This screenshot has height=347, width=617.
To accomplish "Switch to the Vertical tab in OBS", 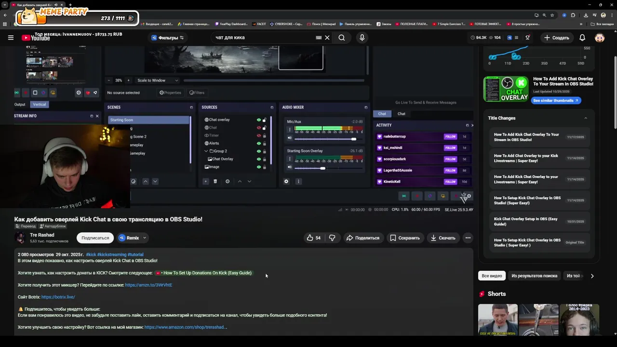I will click(x=40, y=105).
